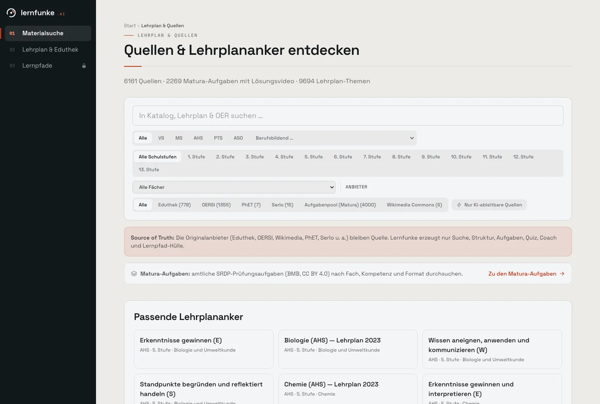Click the lernfunke brand name

pos(38,13)
